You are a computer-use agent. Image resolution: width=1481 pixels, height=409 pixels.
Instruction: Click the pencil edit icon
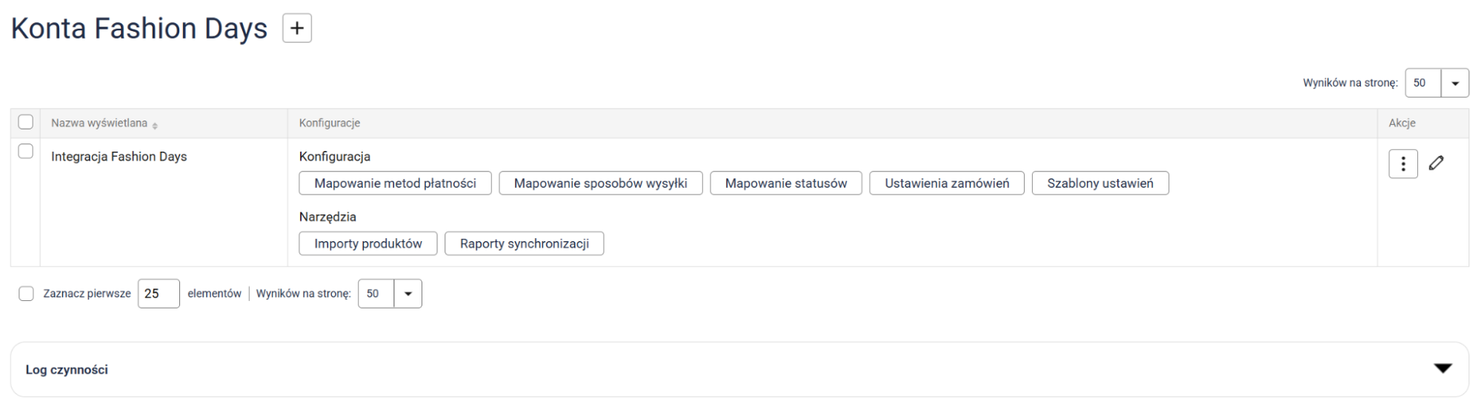1436,163
